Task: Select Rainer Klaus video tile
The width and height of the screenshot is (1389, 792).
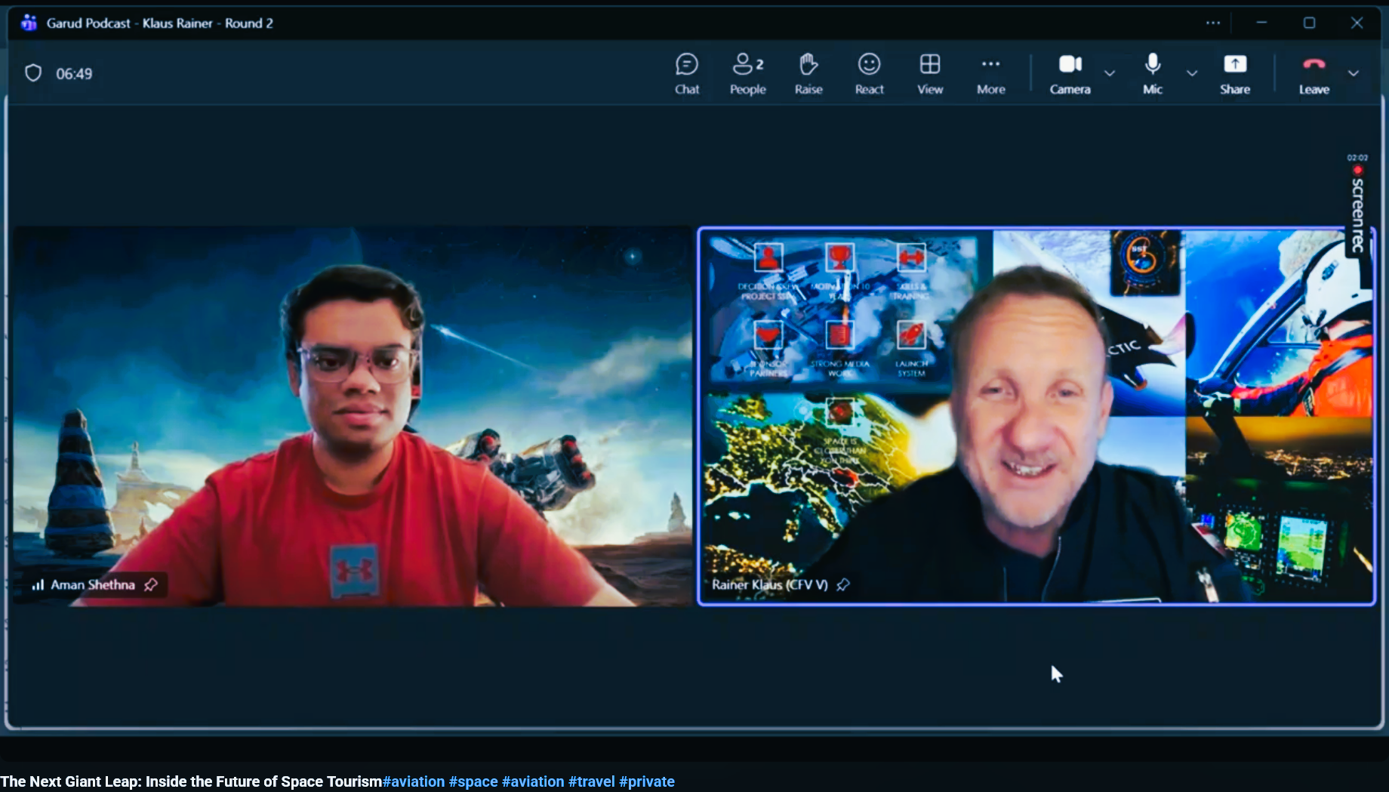Action: [1036, 416]
